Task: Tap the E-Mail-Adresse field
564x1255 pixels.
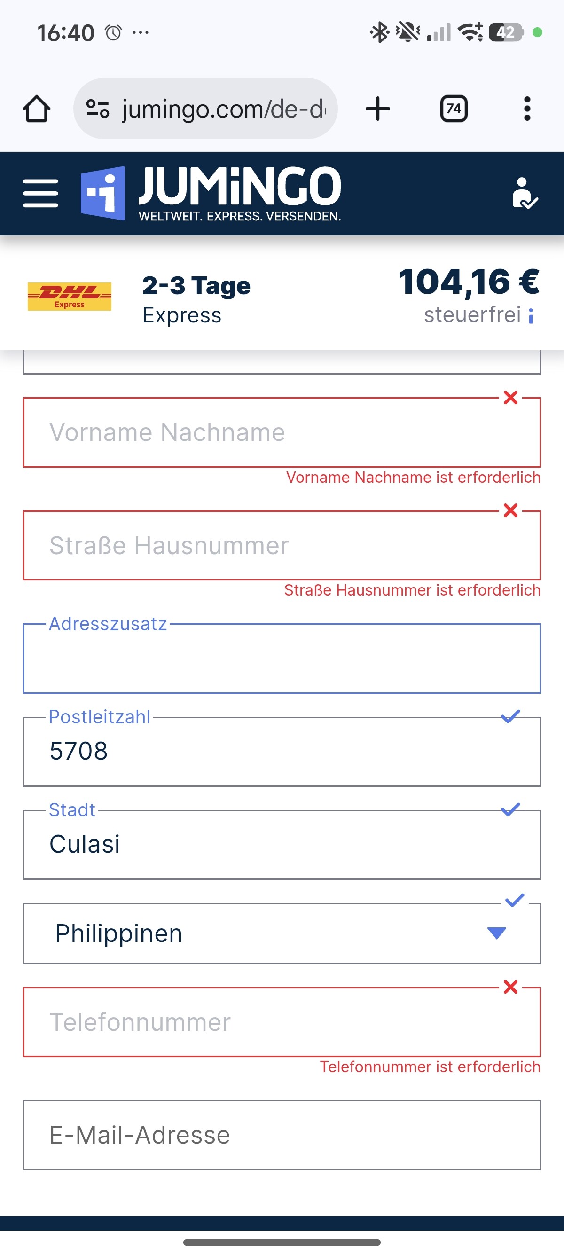Action: click(x=282, y=1135)
